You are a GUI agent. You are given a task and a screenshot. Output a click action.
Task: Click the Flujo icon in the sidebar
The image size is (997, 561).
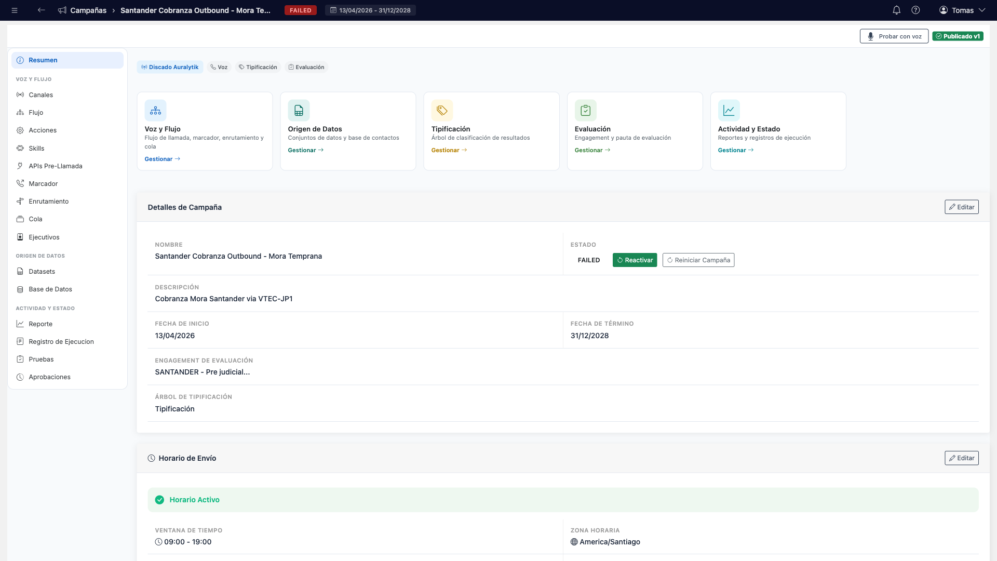pos(20,113)
